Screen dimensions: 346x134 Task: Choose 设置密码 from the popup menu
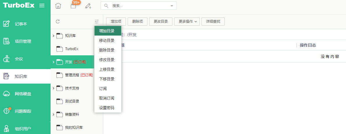[x=108, y=108]
